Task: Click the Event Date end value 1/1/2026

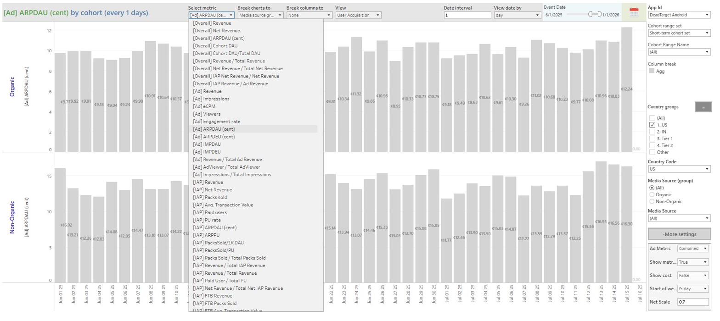Action: (x=611, y=15)
